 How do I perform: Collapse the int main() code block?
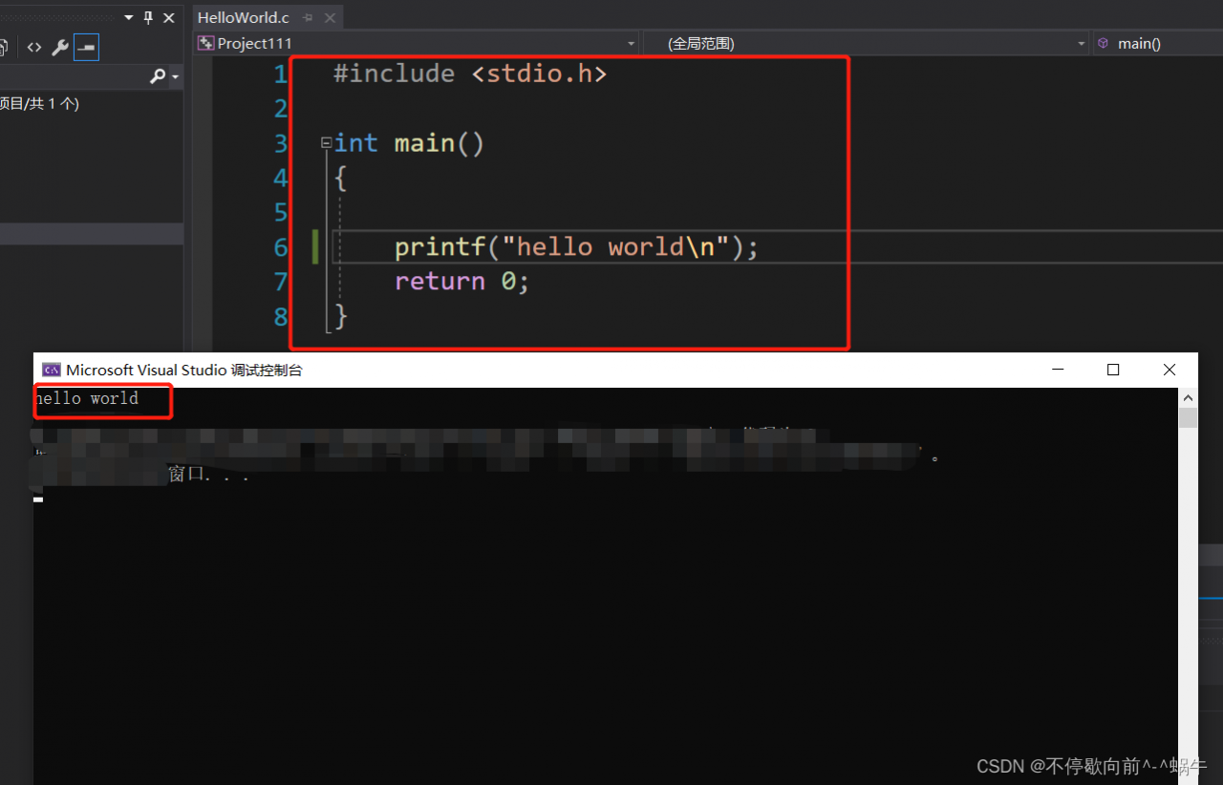pos(326,143)
